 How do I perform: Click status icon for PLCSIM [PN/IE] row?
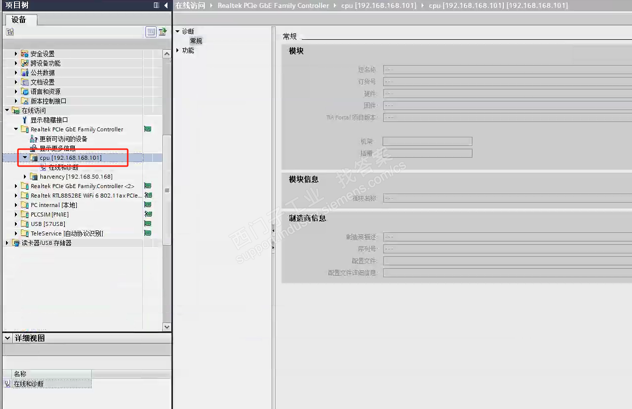pyautogui.click(x=148, y=214)
